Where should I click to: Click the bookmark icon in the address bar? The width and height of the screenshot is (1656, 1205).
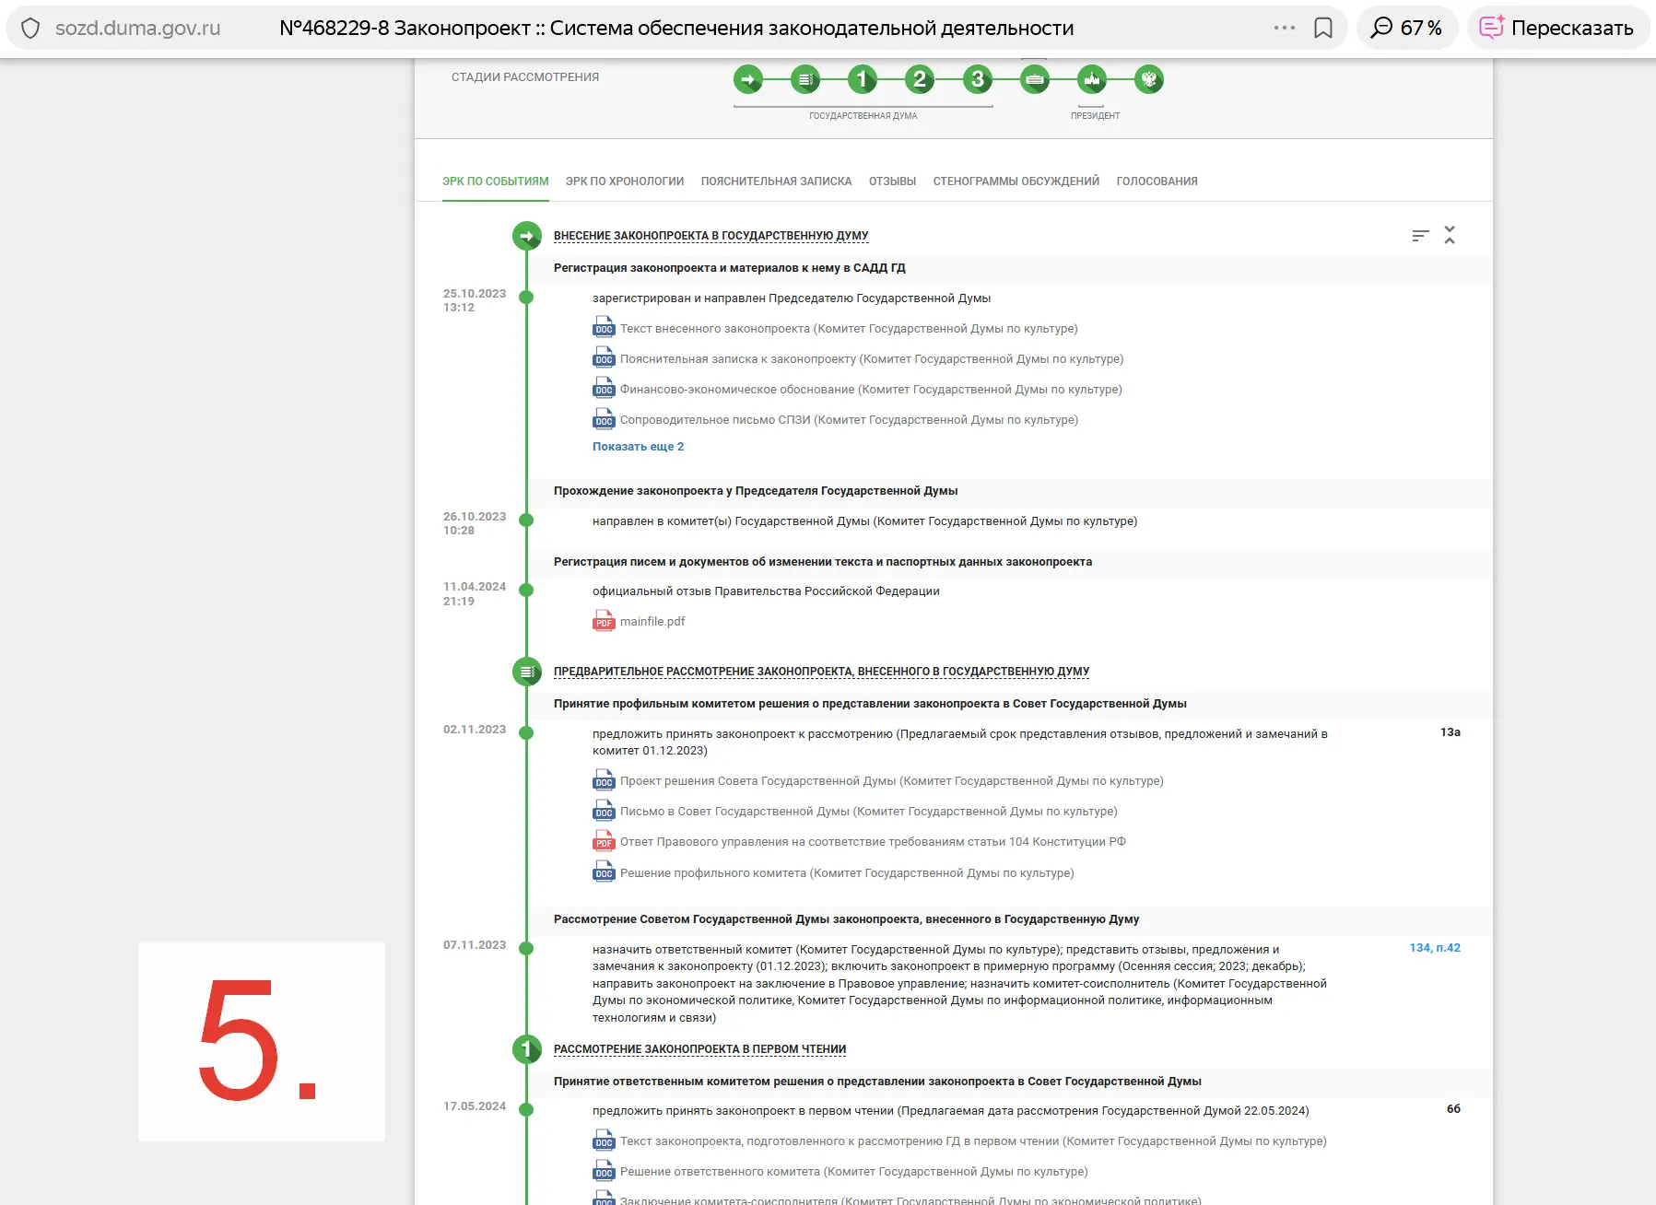coord(1323,29)
